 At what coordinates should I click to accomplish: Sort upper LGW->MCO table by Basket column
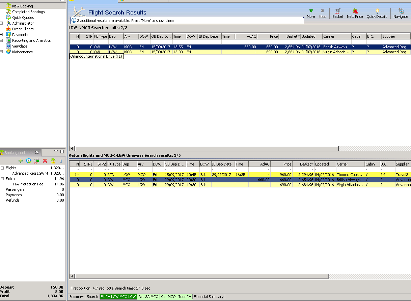pyautogui.click(x=290, y=36)
